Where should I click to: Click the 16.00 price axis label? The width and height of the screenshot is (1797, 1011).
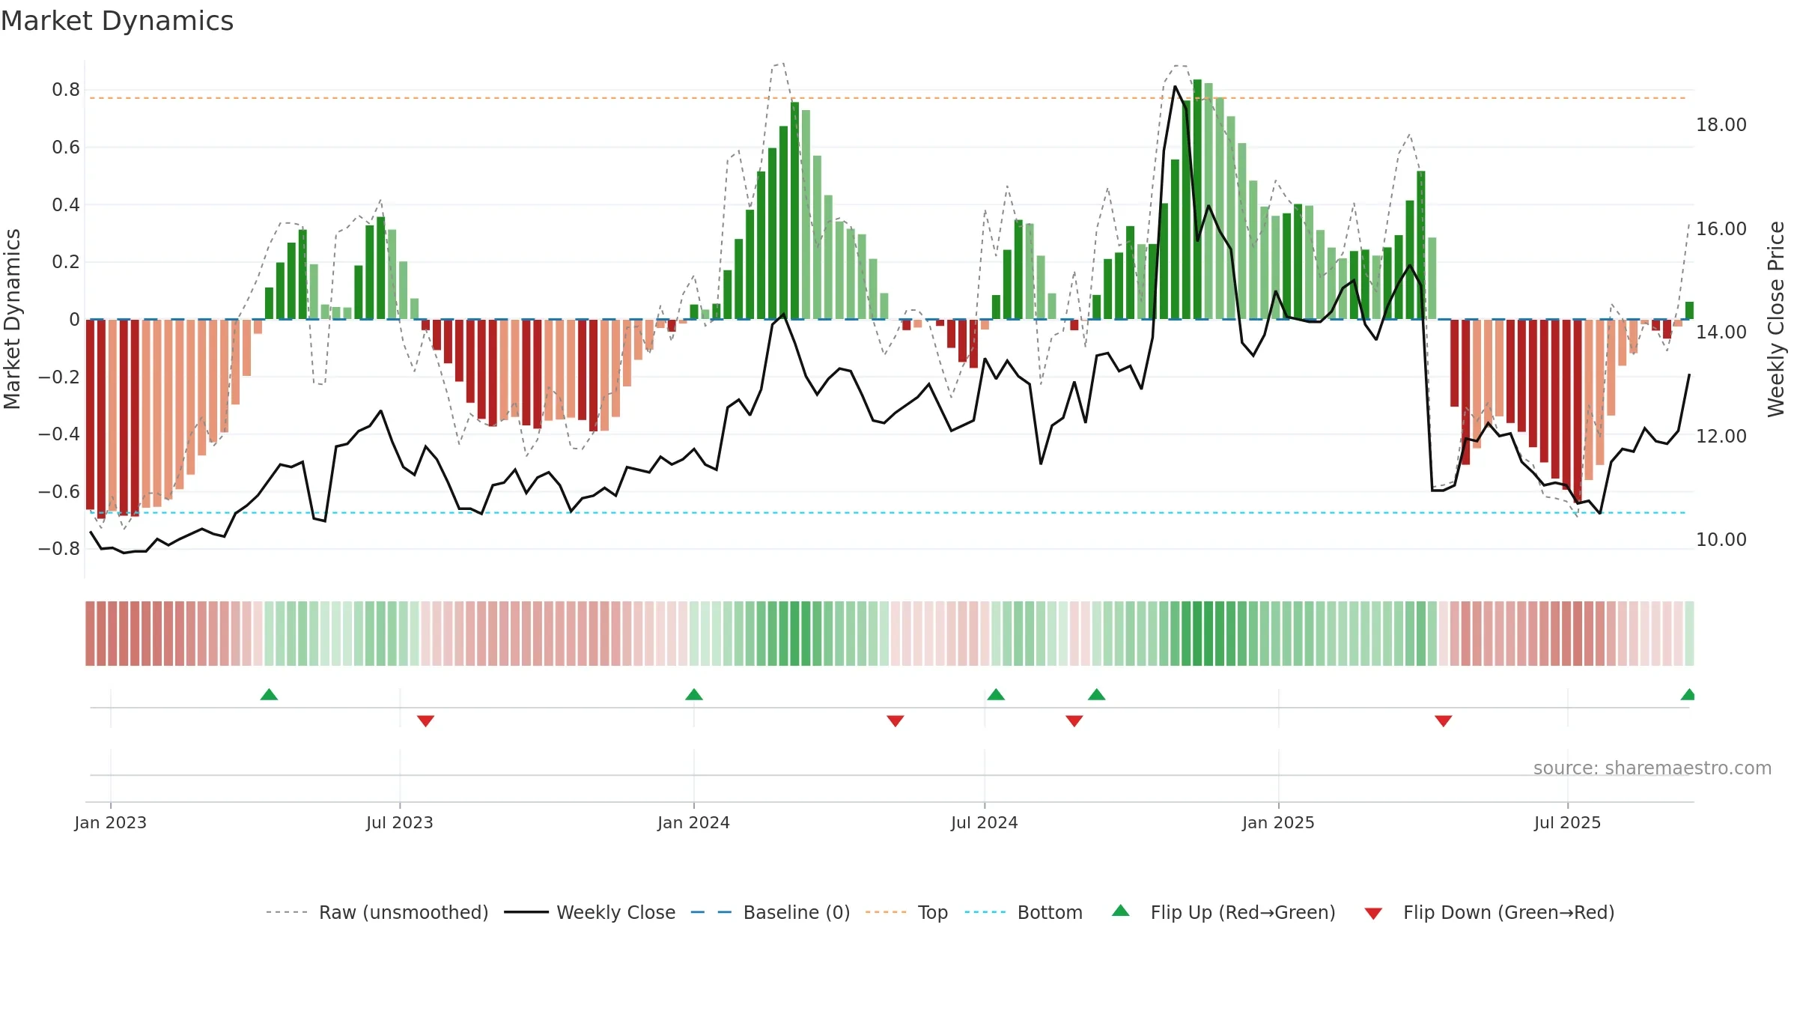1721,228
